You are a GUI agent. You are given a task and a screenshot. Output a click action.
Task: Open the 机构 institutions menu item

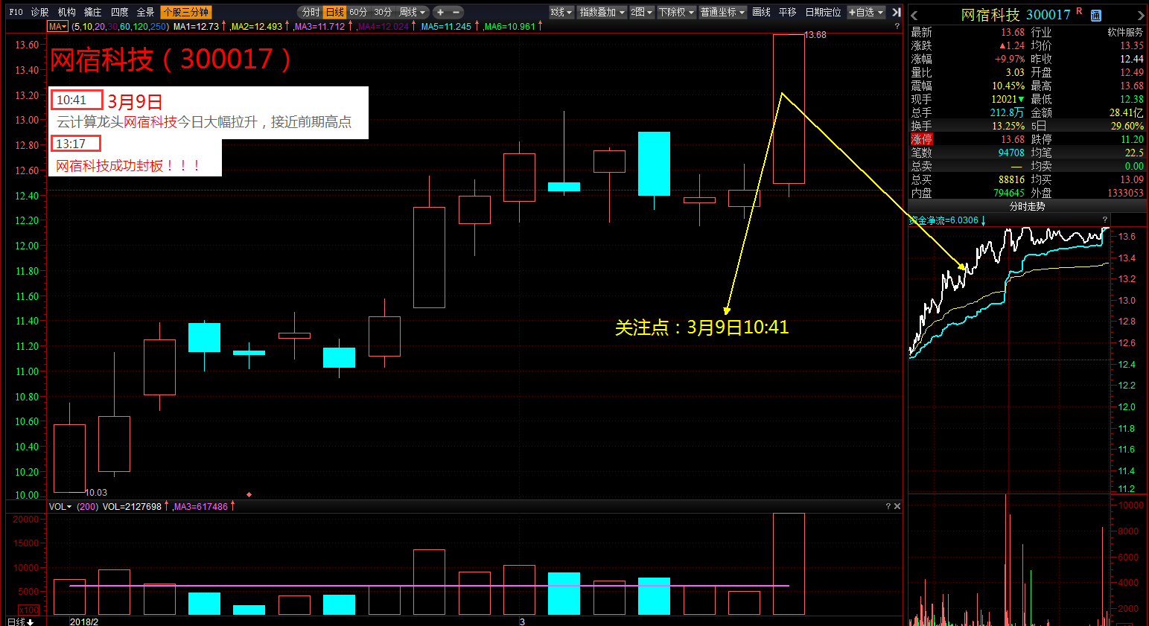tap(66, 12)
